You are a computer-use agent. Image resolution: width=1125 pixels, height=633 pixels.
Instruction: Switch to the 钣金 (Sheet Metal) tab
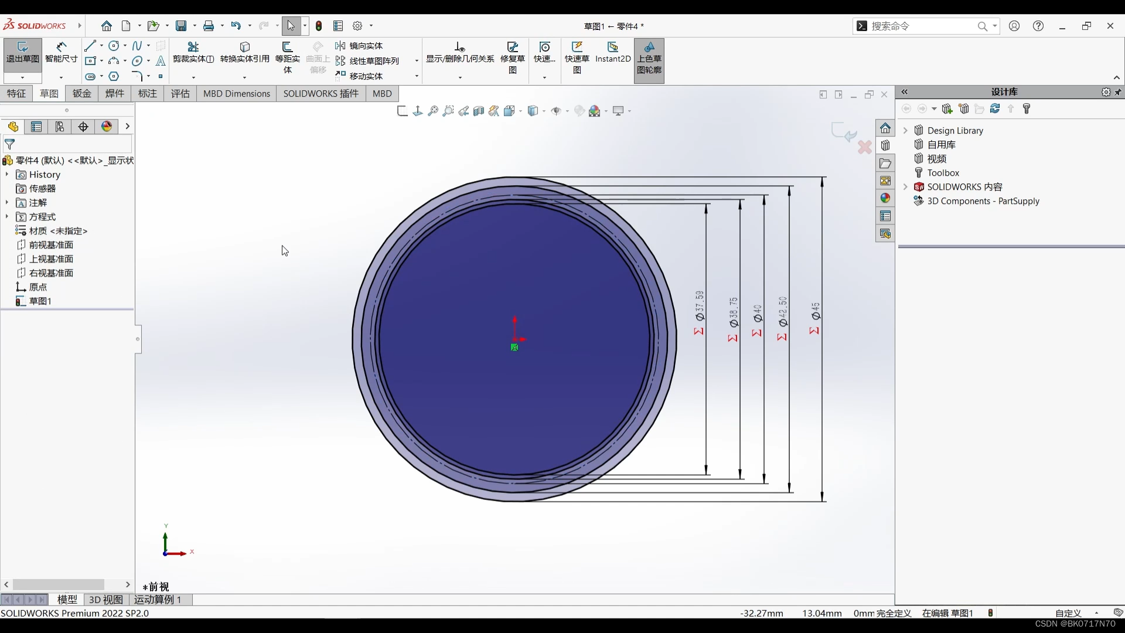(x=82, y=94)
